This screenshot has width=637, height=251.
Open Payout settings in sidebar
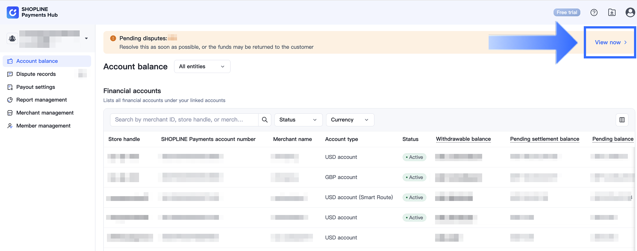(47, 87)
